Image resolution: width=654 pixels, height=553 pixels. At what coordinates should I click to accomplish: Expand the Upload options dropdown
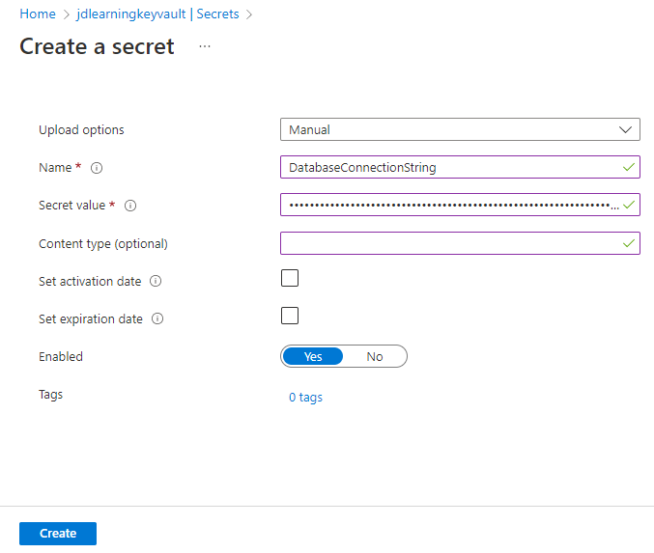460,129
